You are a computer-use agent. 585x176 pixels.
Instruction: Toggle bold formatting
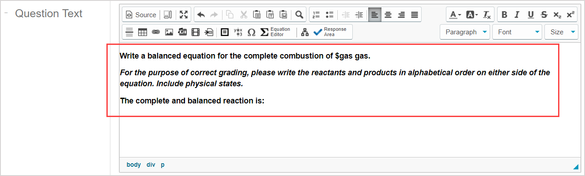505,15
